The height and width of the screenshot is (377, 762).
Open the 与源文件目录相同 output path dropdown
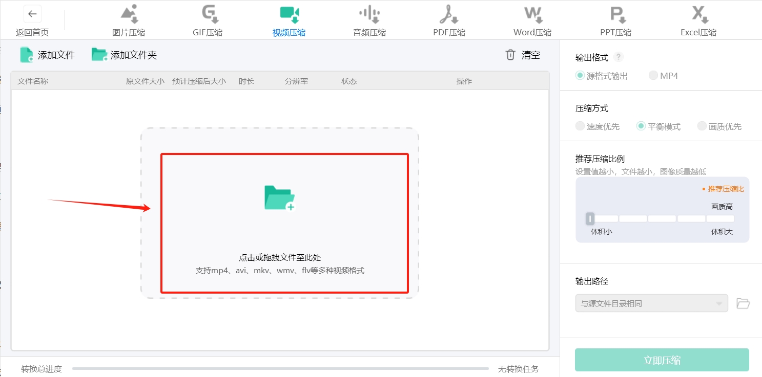[651, 303]
